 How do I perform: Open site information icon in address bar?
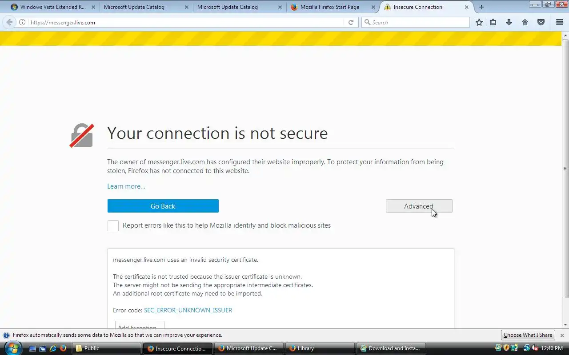coord(22,22)
